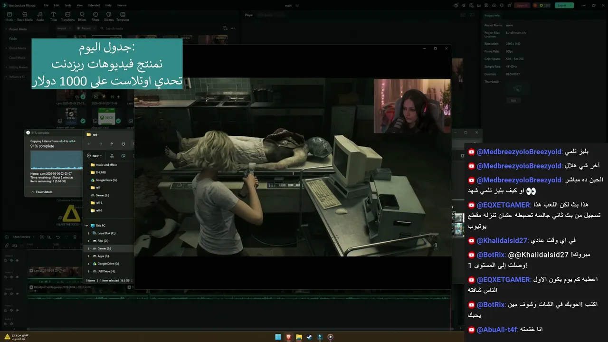The height and width of the screenshot is (342, 608).
Task: Open the Transitions panel
Action: coord(68,17)
